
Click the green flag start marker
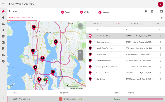[x=45, y=80]
